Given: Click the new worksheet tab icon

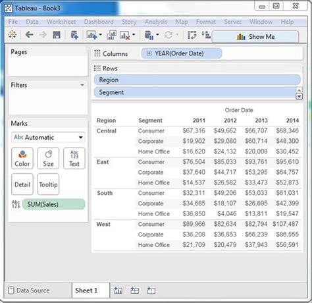Looking at the screenshot, I should (118, 290).
